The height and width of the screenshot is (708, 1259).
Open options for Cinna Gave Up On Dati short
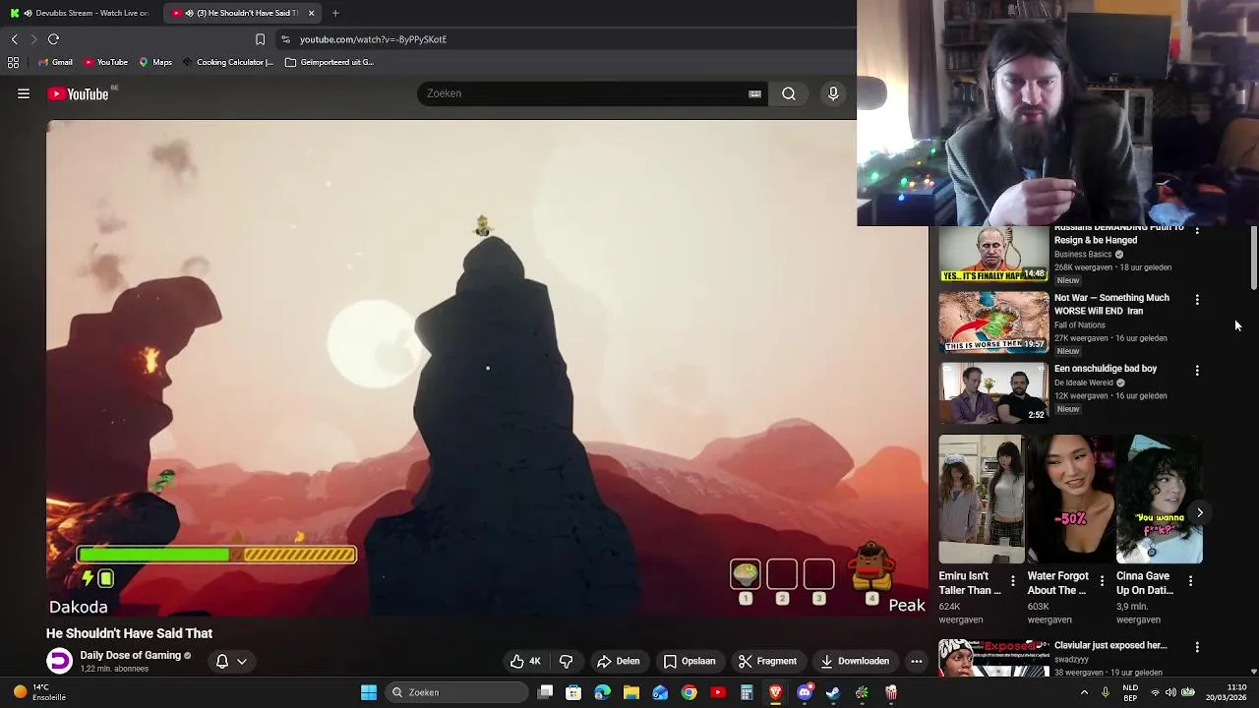coord(1190,581)
